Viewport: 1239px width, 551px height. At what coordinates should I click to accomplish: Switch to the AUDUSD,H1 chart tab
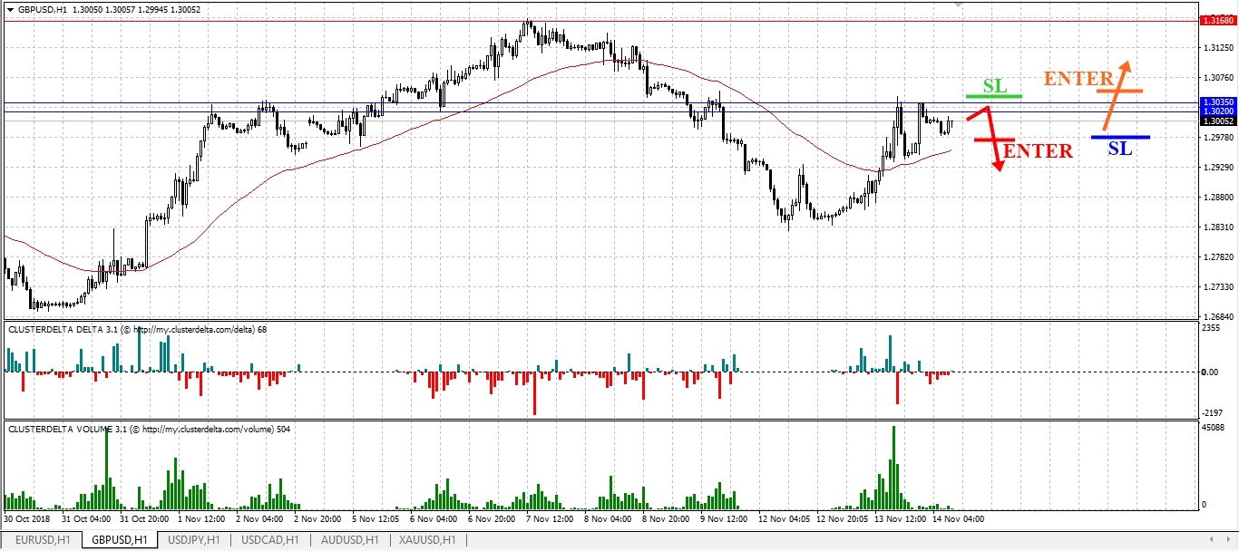[348, 540]
